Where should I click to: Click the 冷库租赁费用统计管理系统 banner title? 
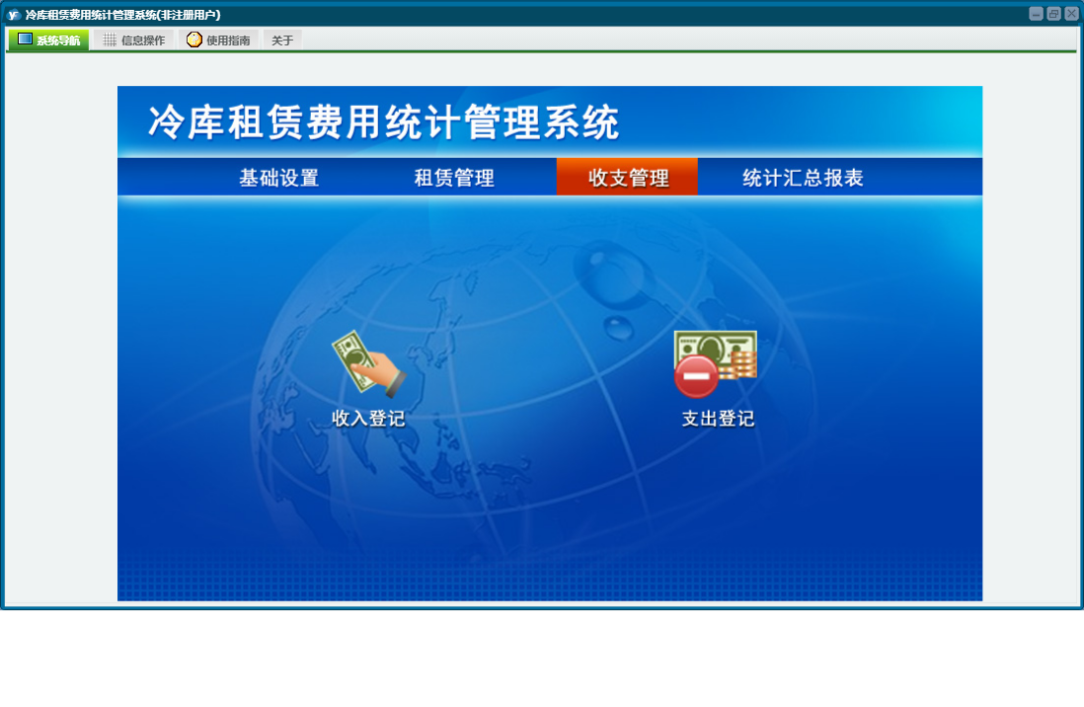click(x=384, y=122)
